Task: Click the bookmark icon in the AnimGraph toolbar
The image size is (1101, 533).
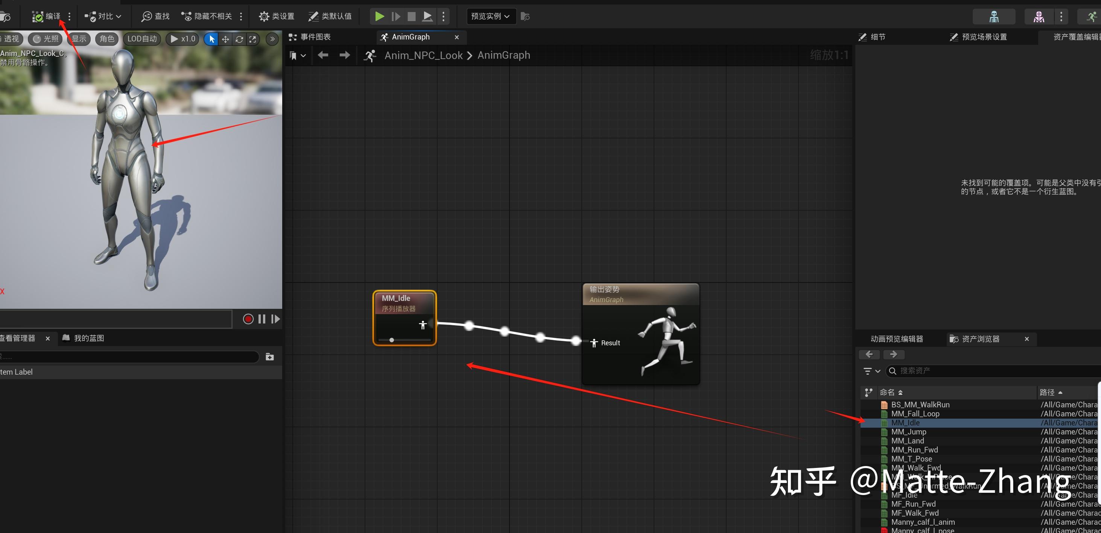Action: (x=294, y=55)
